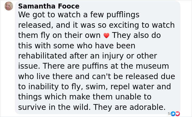The height and width of the screenshot is (117, 192).
Task: Click the Samantha Fooce name link
Action: 49,6
